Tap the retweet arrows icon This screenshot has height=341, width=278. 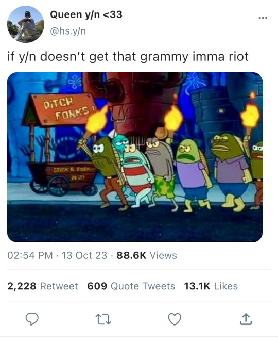103,319
